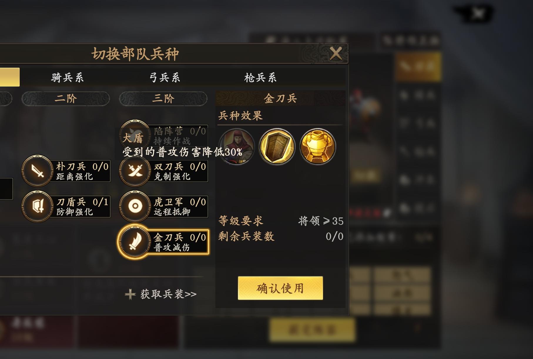Image resolution: width=533 pixels, height=359 pixels.
Task: Select the 朴刀兵 crossed sword icon
Action: (38, 171)
